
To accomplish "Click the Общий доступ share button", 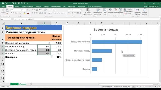I will [154, 6].
